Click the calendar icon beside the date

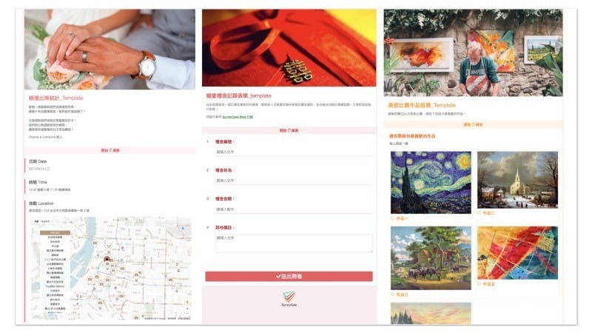point(47,169)
